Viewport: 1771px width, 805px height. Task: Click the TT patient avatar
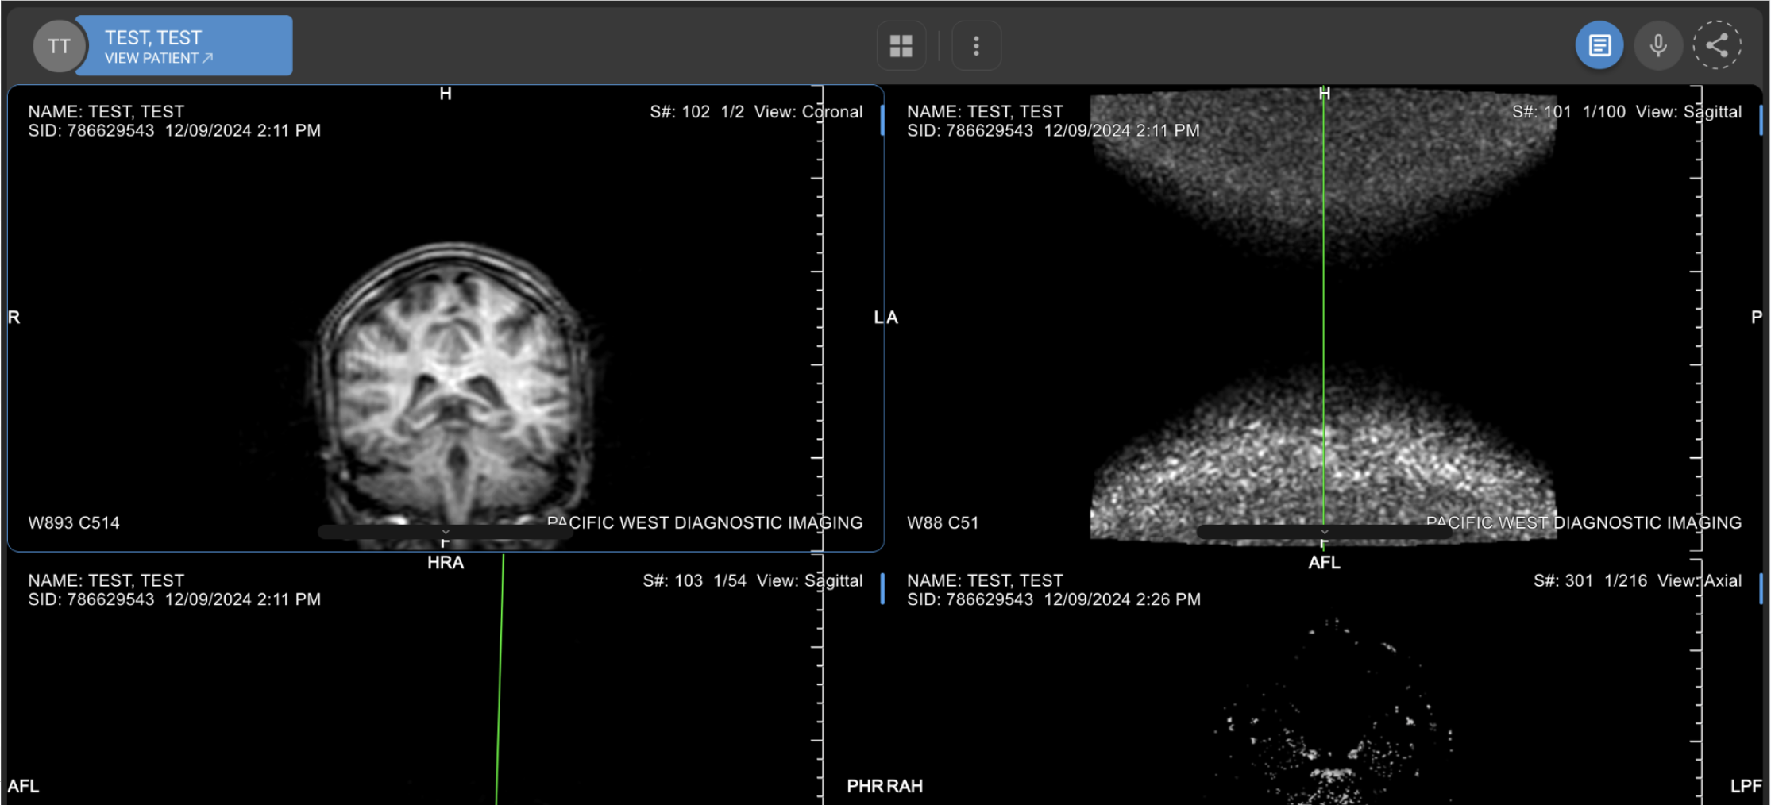click(x=58, y=46)
